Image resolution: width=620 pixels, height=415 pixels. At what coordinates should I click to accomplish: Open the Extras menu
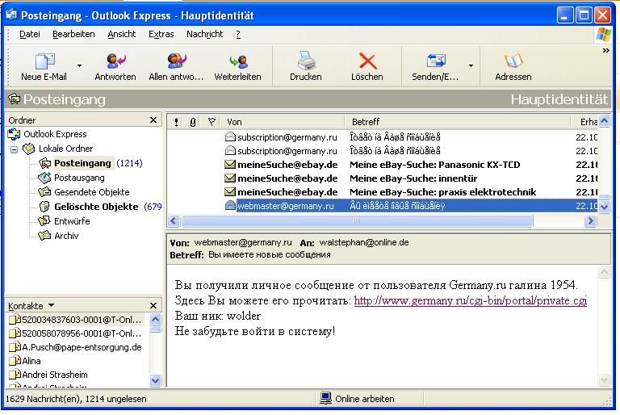tap(161, 35)
